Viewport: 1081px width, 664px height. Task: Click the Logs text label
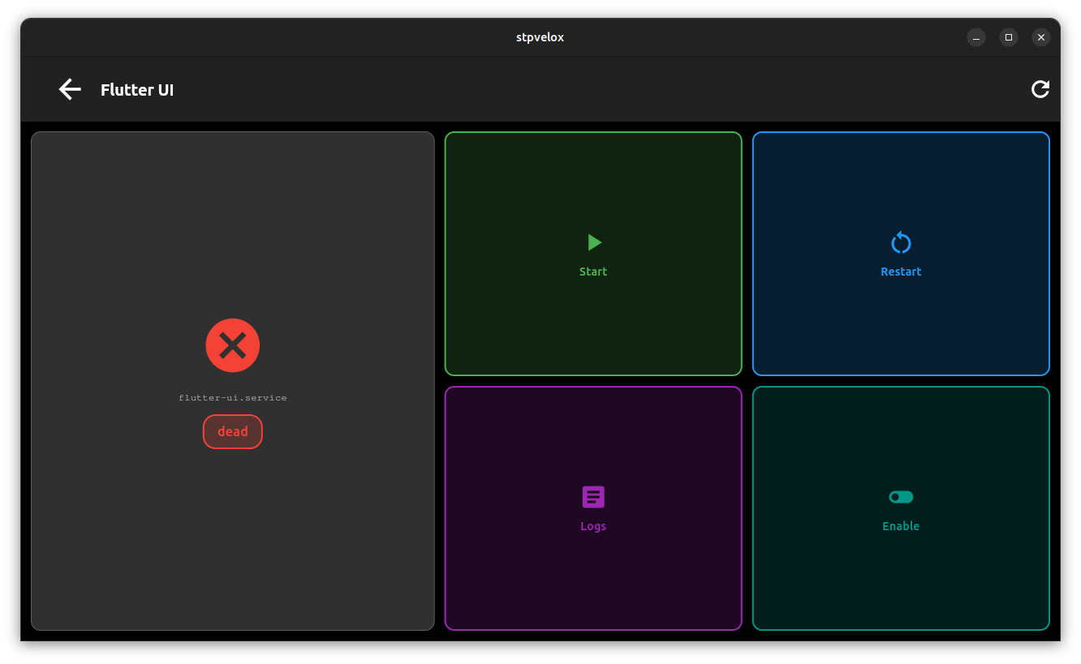(593, 525)
